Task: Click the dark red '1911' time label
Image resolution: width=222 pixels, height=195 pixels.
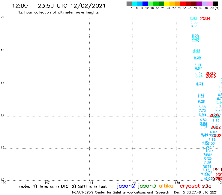Action: tap(217, 170)
